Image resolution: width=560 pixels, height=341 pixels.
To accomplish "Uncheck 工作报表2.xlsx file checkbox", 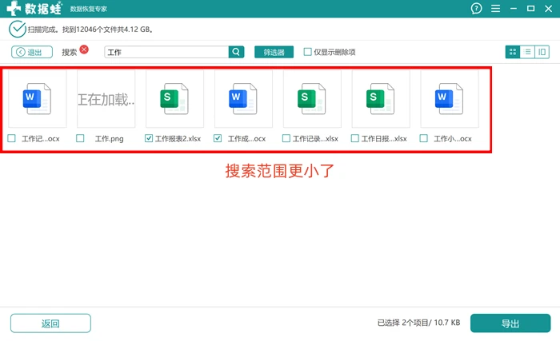I will coord(149,138).
